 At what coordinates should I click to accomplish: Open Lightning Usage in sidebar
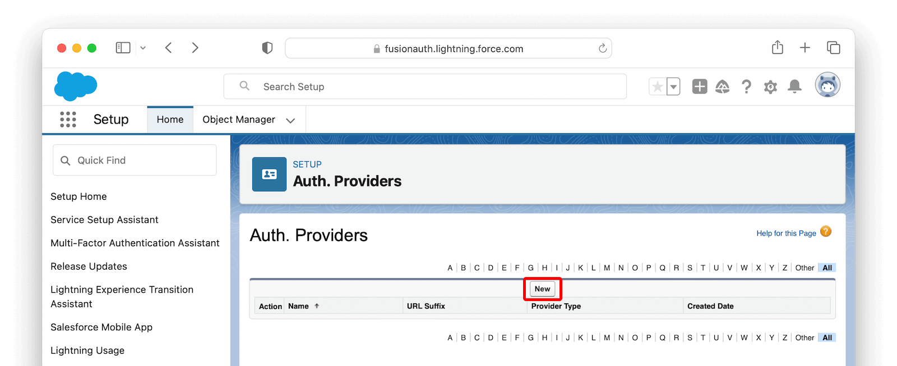pos(87,350)
